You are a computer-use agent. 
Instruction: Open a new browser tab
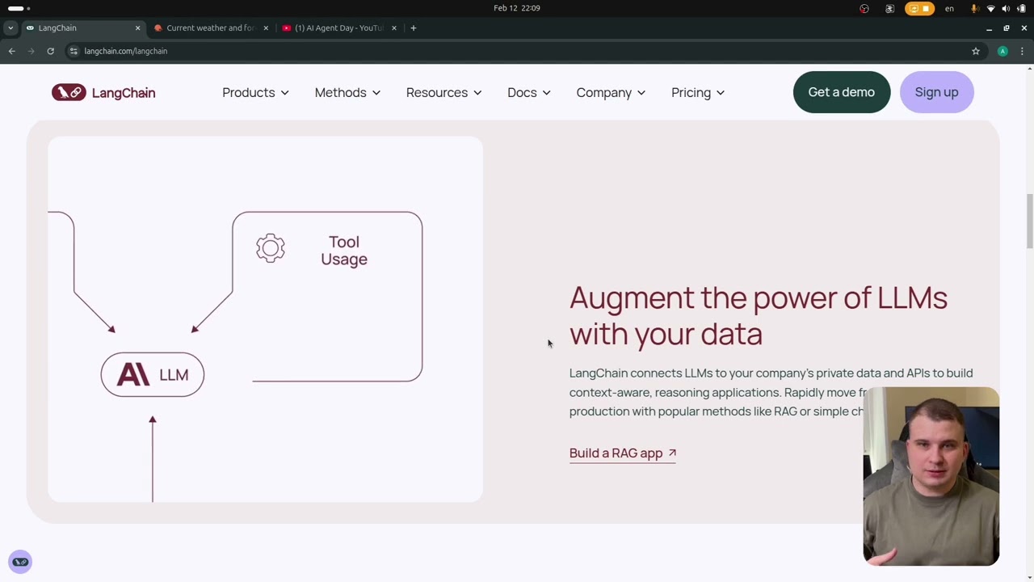pyautogui.click(x=413, y=27)
